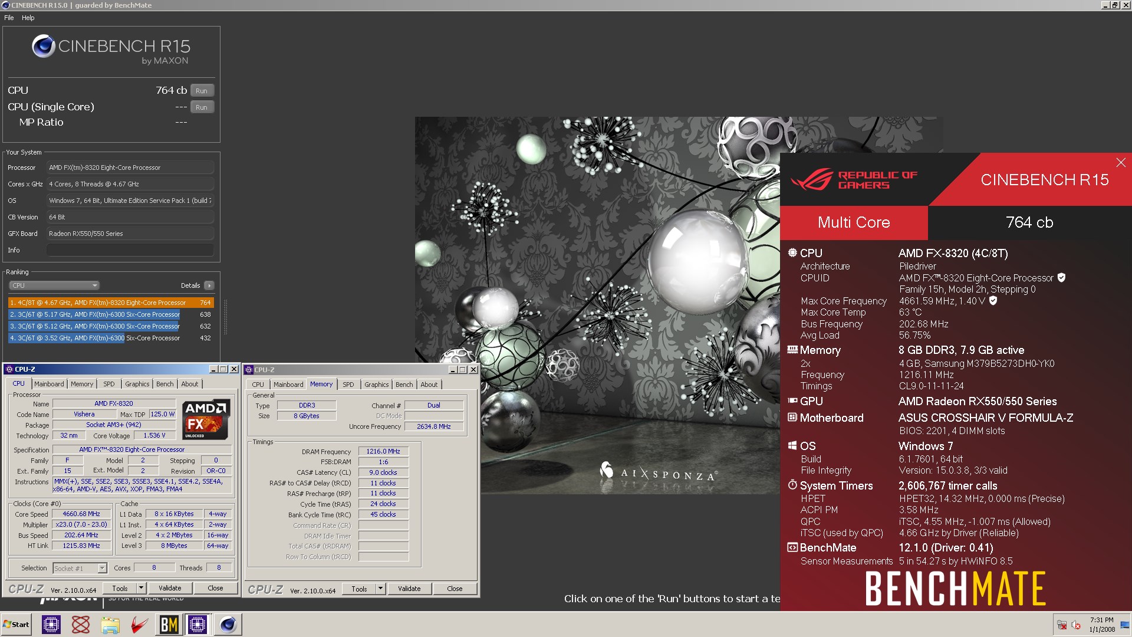
Task: Open Windows Explorer from the taskbar
Action: [110, 625]
